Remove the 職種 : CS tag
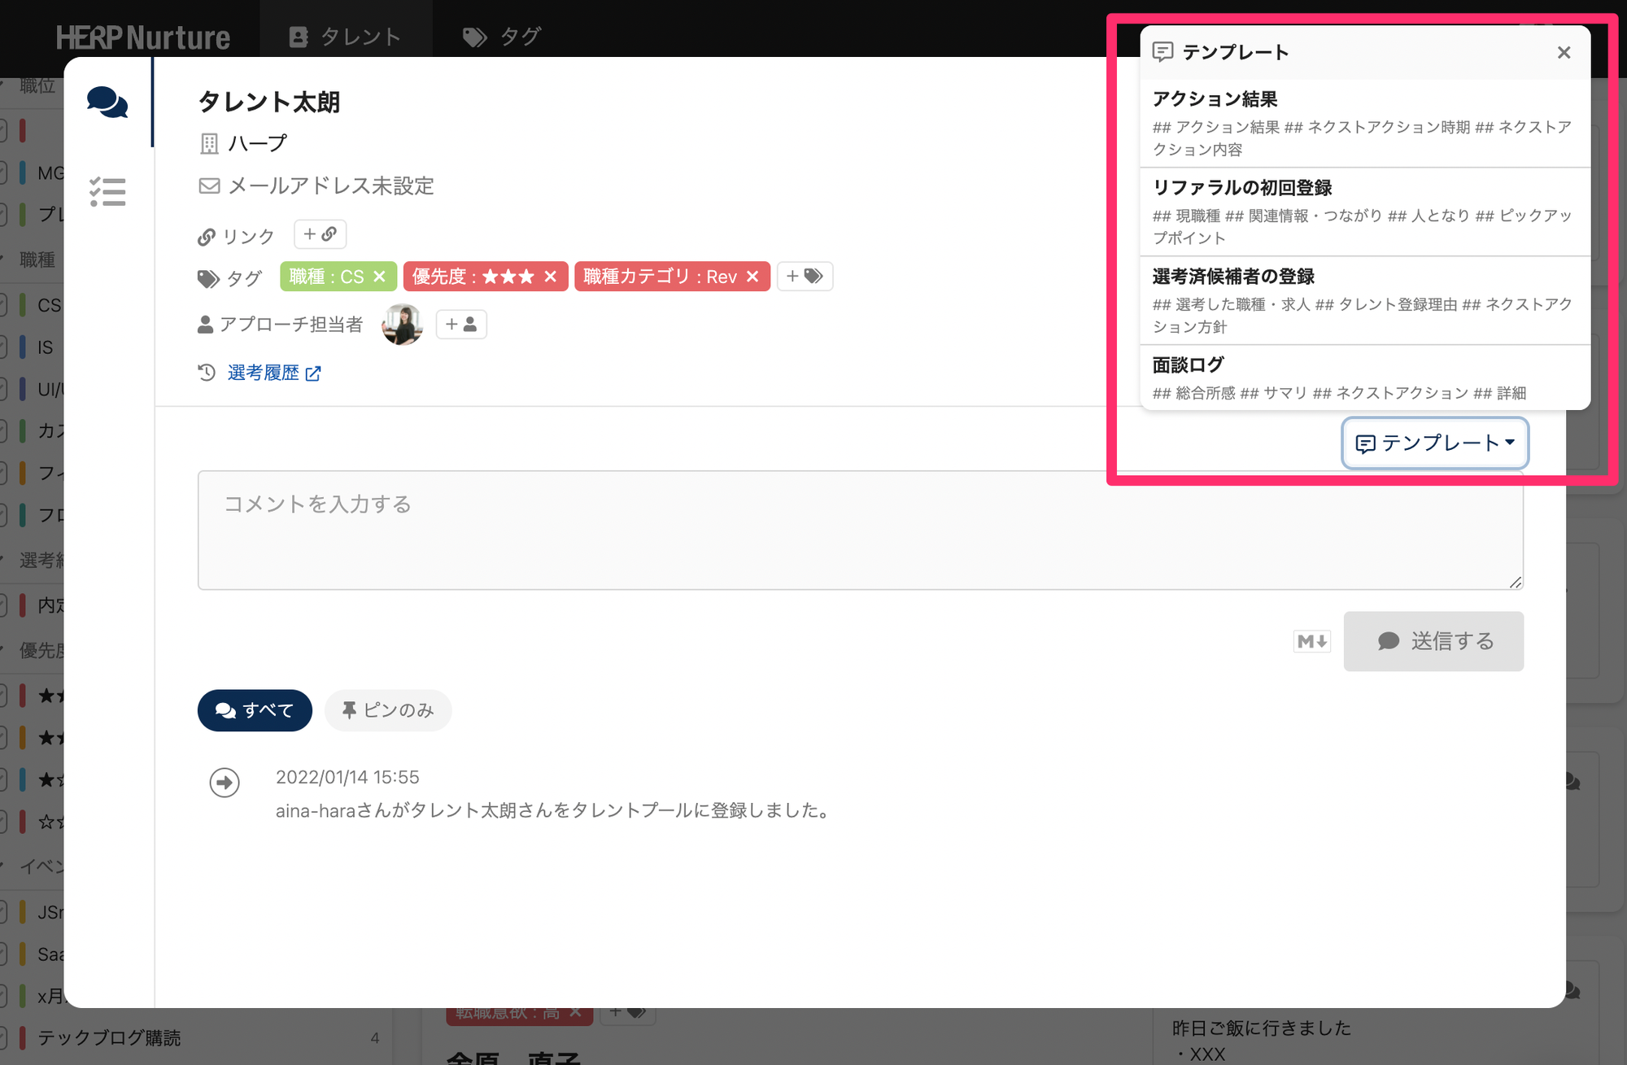This screenshot has width=1627, height=1065. [x=379, y=277]
